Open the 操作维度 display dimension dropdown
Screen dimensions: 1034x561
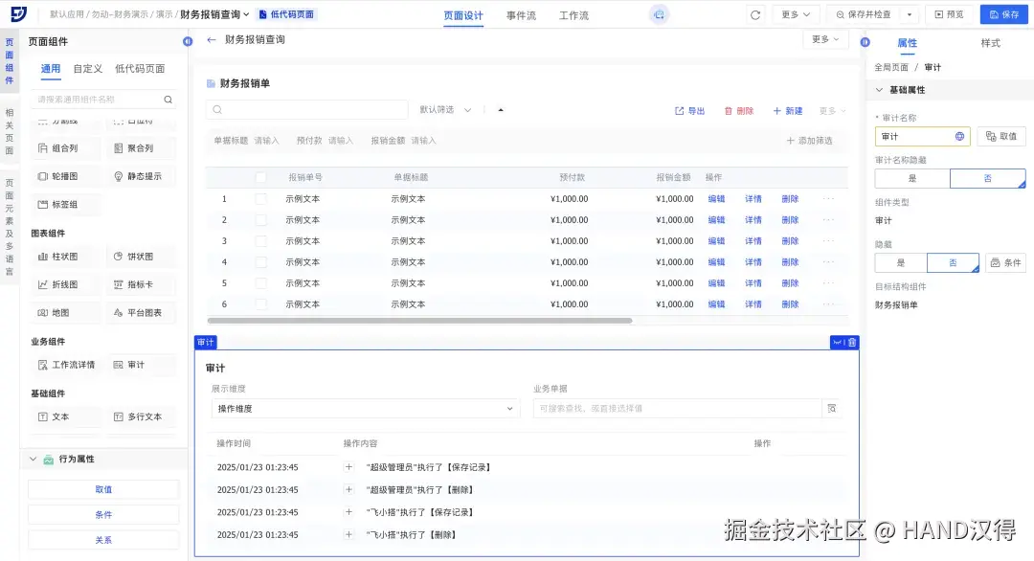click(366, 409)
